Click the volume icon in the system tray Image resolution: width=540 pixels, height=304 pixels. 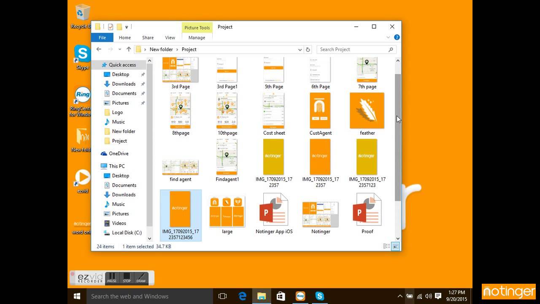tap(428, 296)
